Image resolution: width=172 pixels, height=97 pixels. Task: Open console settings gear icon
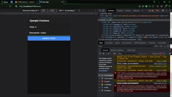[x=170, y=53]
